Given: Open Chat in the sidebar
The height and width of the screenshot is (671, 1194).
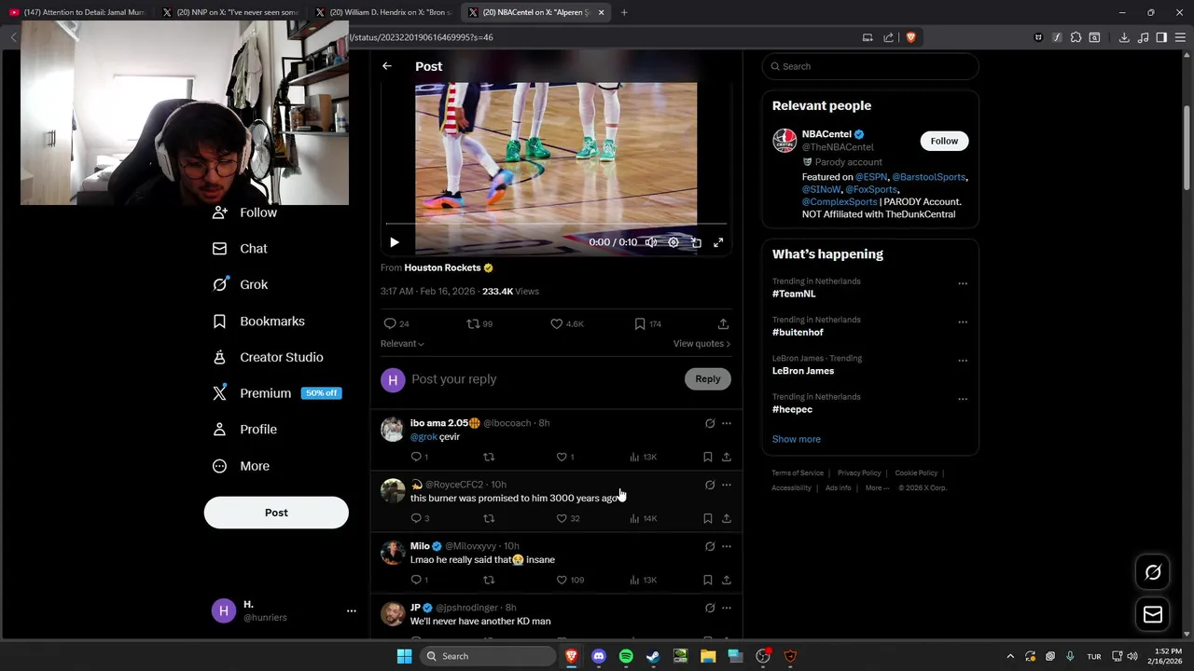Looking at the screenshot, I should coord(241,249).
